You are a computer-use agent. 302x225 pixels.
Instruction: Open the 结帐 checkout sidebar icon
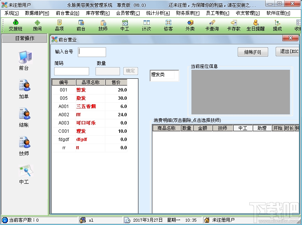25,114
